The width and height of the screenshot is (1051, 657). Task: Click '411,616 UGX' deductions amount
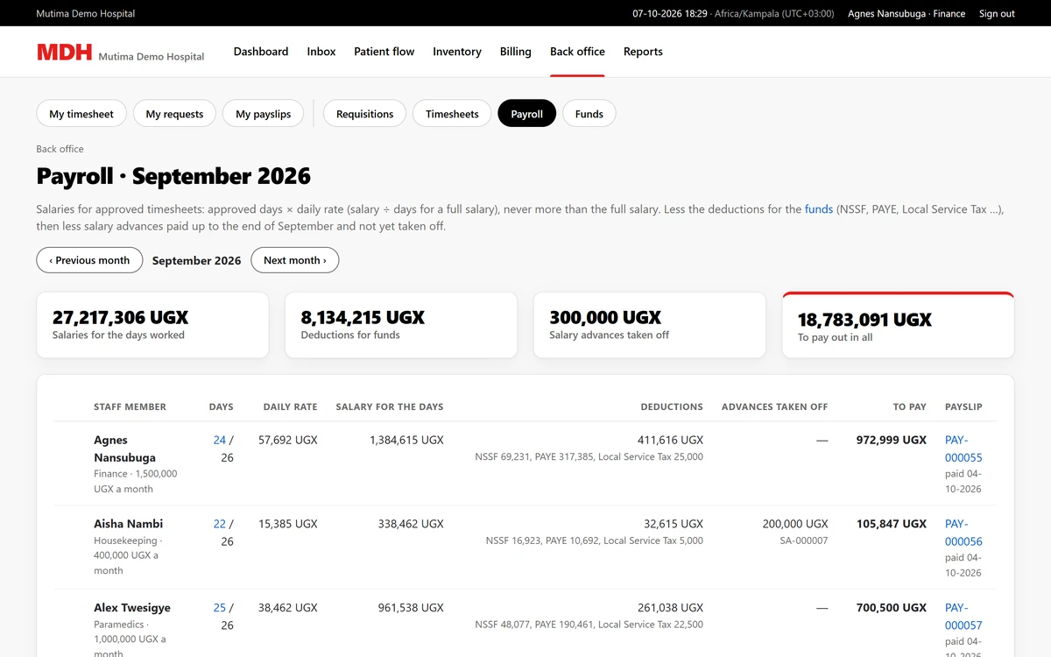670,440
